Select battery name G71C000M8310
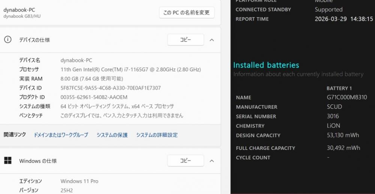 pyautogui.click(x=347, y=97)
